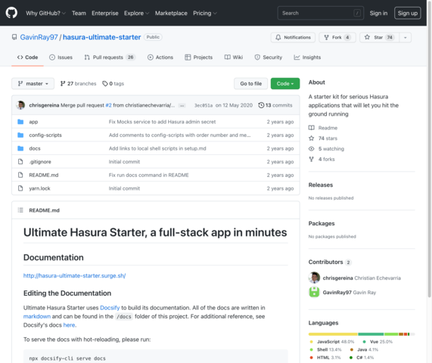Click GavinRay97's green avatar in Contributors
The height and width of the screenshot is (363, 432).
coord(314,292)
